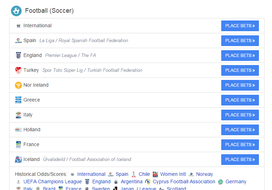Screen dimensions: 272x190
Task: Click the France league name in list
Action: (x=32, y=144)
